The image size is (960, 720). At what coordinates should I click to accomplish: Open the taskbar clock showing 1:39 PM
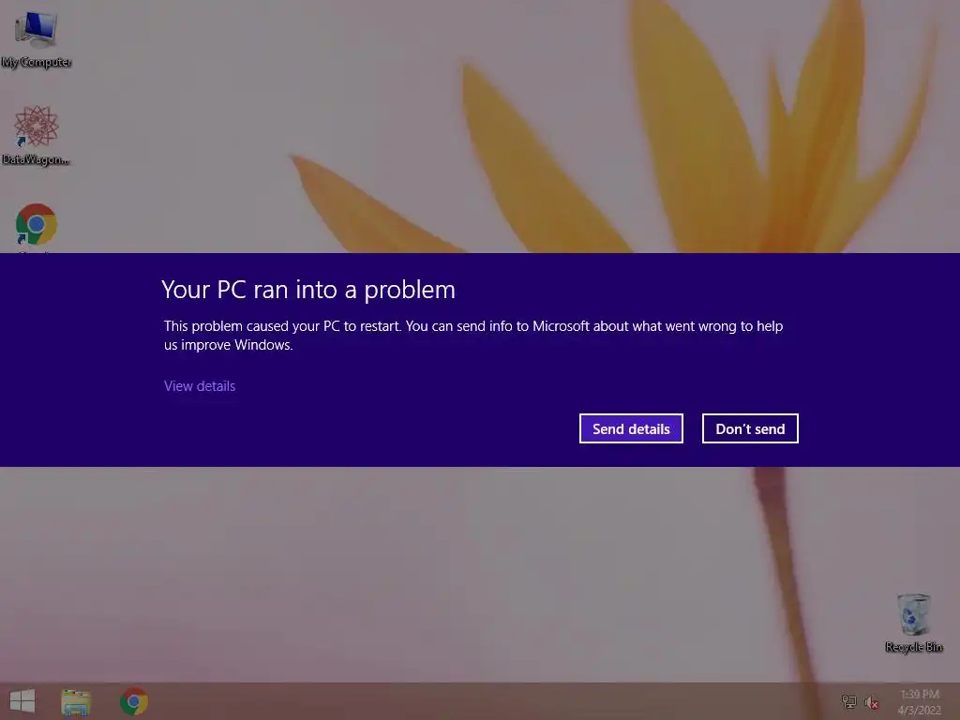[x=920, y=702]
